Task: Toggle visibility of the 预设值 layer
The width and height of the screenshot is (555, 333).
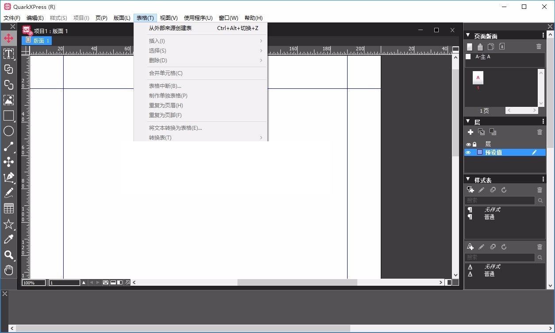Action: (468, 152)
